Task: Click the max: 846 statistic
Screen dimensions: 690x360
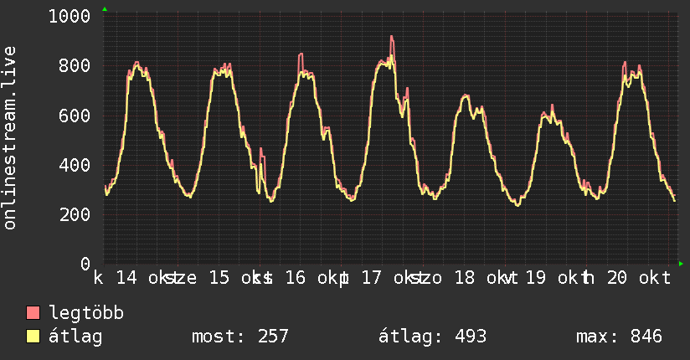Action: click(x=619, y=337)
